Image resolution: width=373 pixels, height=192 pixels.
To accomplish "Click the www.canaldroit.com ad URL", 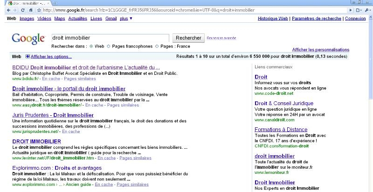I will 274,120.
